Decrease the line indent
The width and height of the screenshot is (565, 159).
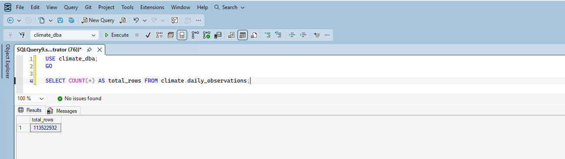pyautogui.click(x=292, y=35)
